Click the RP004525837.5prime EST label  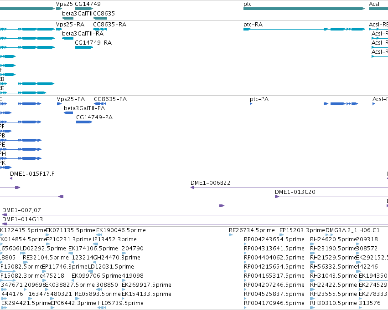point(274,294)
